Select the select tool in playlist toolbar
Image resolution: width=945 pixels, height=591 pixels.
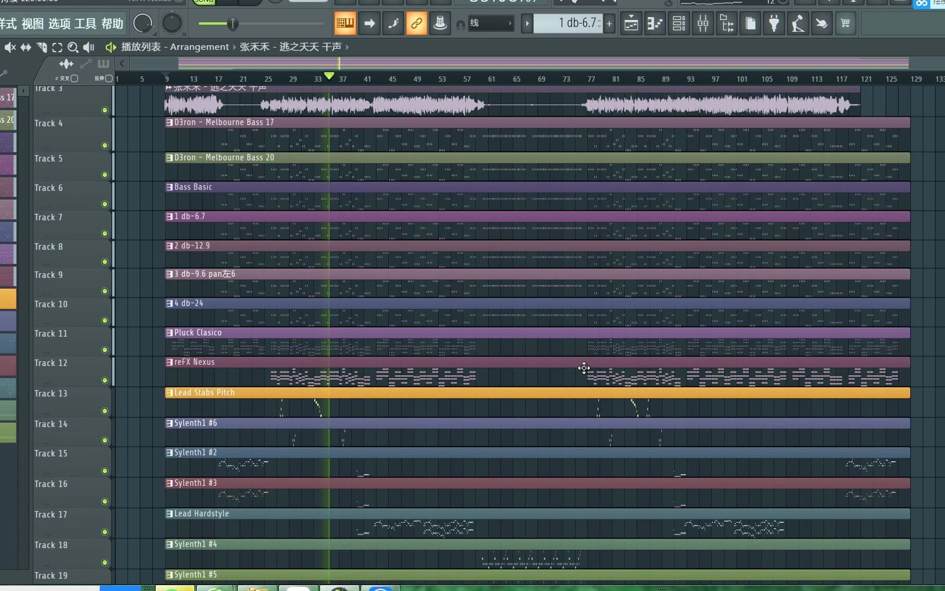tap(57, 47)
